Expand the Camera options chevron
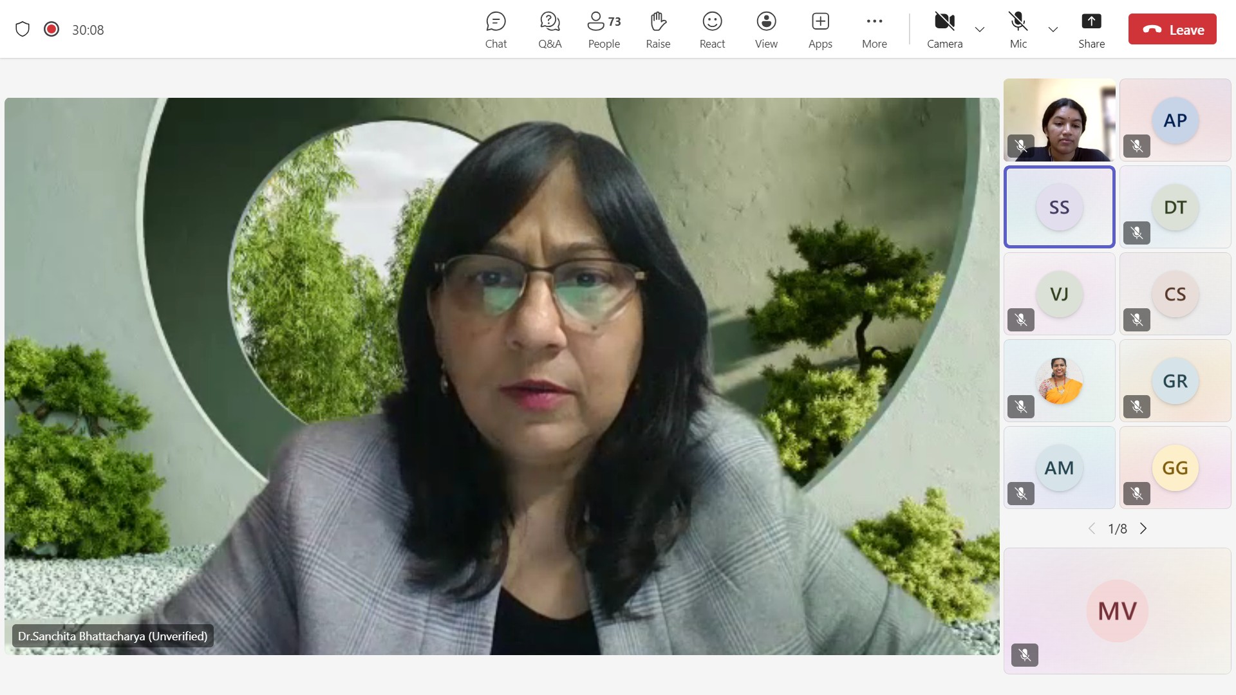 [980, 30]
